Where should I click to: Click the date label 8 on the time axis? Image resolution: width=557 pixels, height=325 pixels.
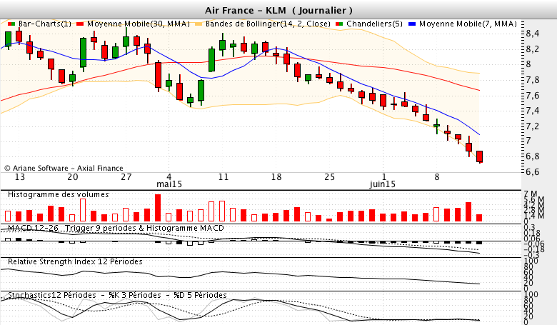[x=437, y=177]
